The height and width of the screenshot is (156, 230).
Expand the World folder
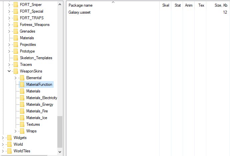click(x=3, y=145)
